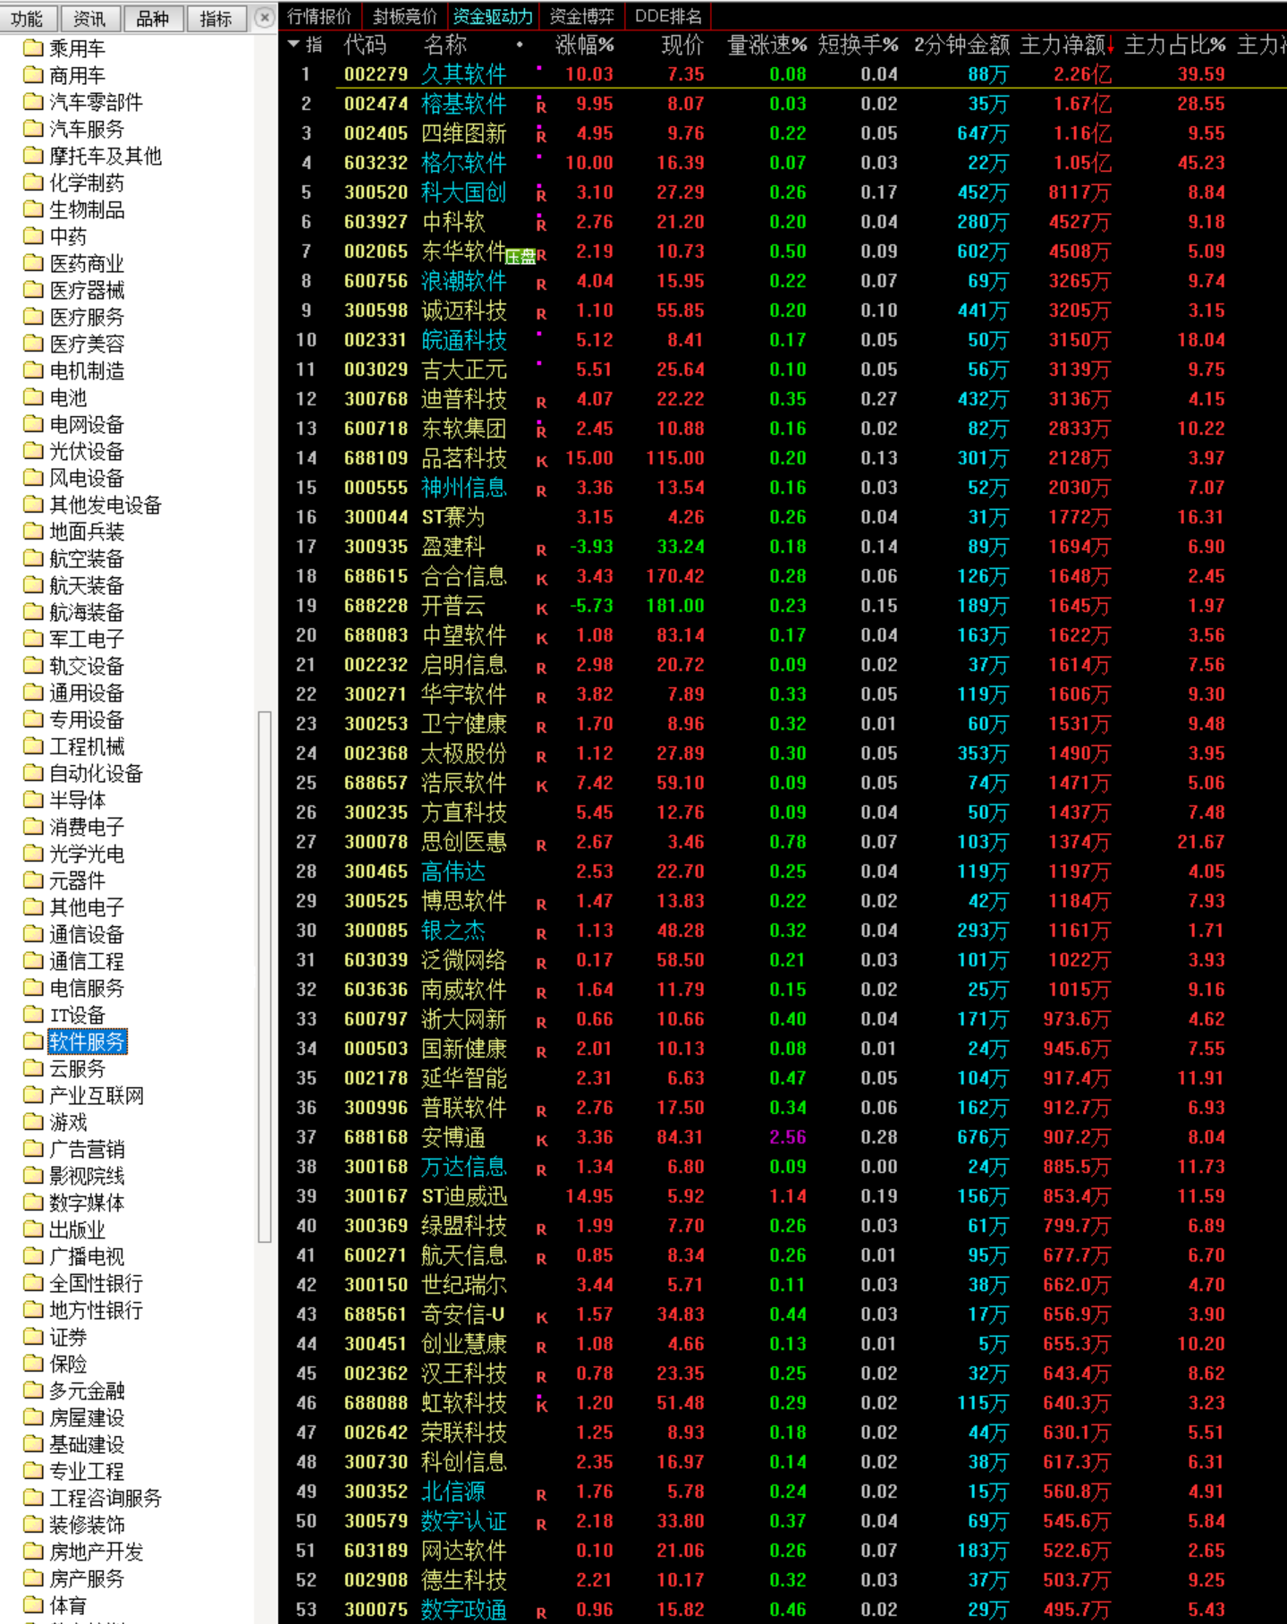Sort by 代码 column header

[365, 45]
